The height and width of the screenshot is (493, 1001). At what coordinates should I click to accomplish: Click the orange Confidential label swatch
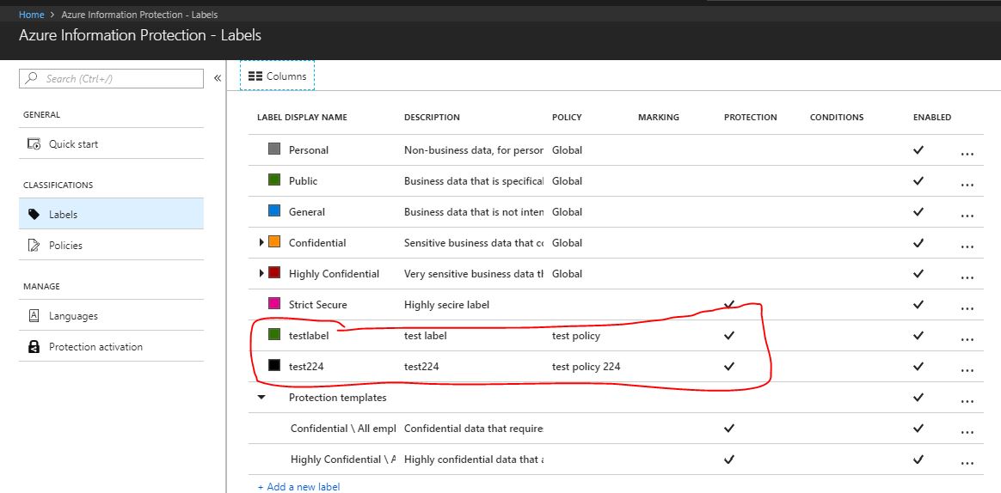pyautogui.click(x=274, y=241)
